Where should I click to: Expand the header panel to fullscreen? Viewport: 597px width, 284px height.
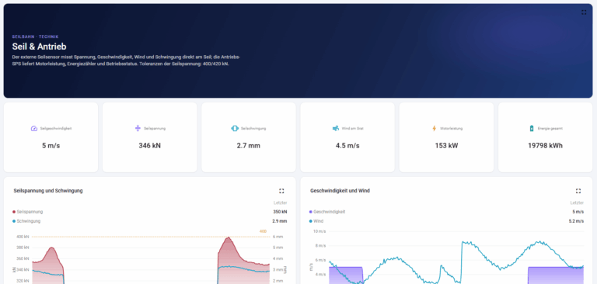coord(584,12)
